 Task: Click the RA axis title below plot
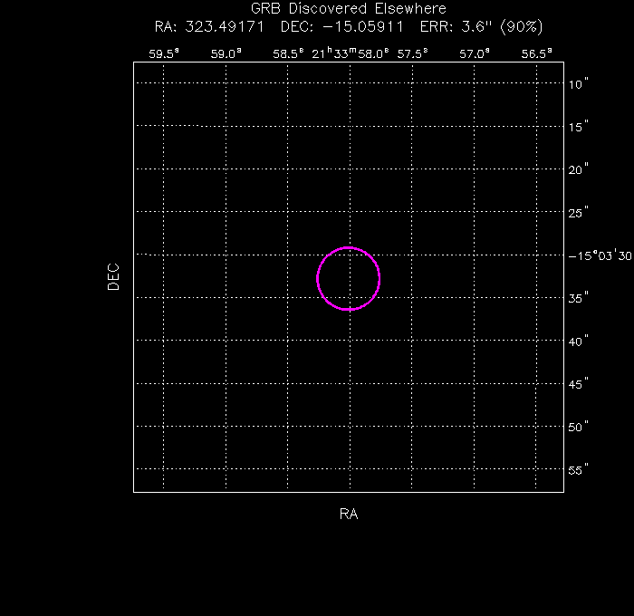(349, 514)
